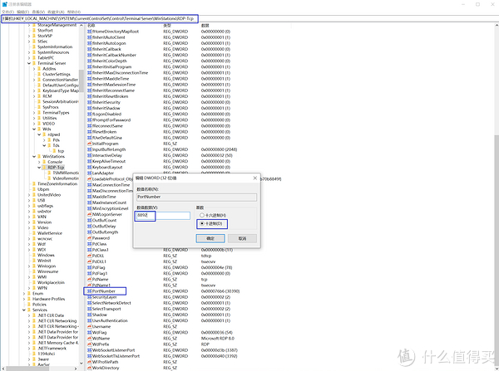
Task: Click the WdName string value icon
Action: click(88, 338)
